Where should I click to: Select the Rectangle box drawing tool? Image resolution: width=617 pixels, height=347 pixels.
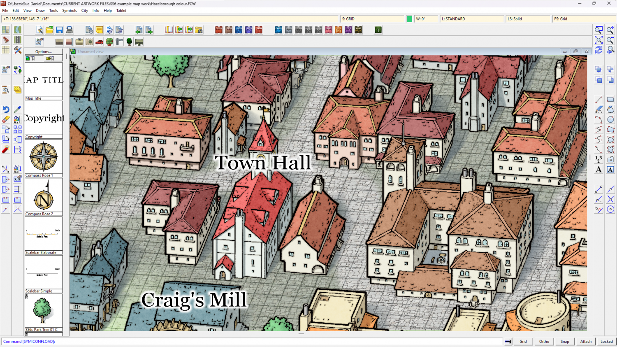coord(610,99)
